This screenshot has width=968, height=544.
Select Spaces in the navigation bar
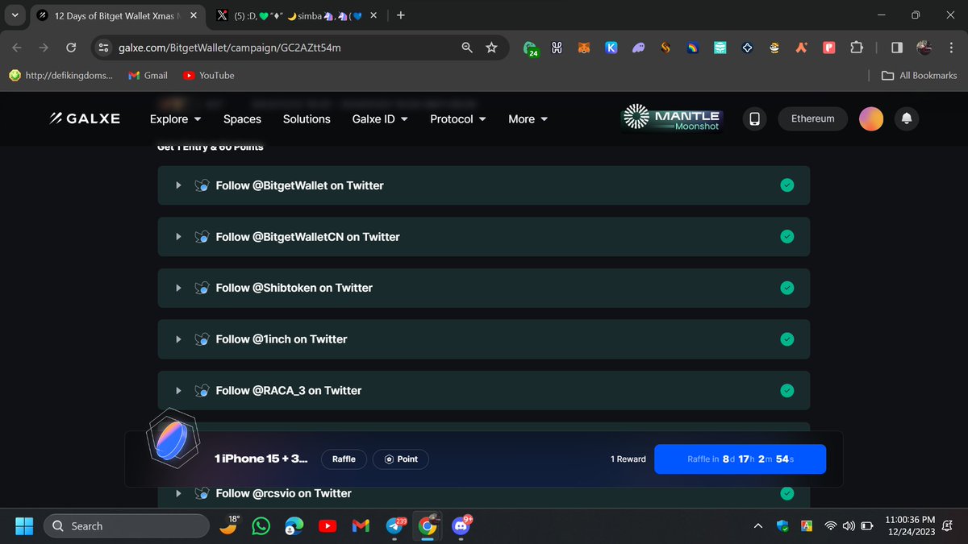(x=242, y=118)
